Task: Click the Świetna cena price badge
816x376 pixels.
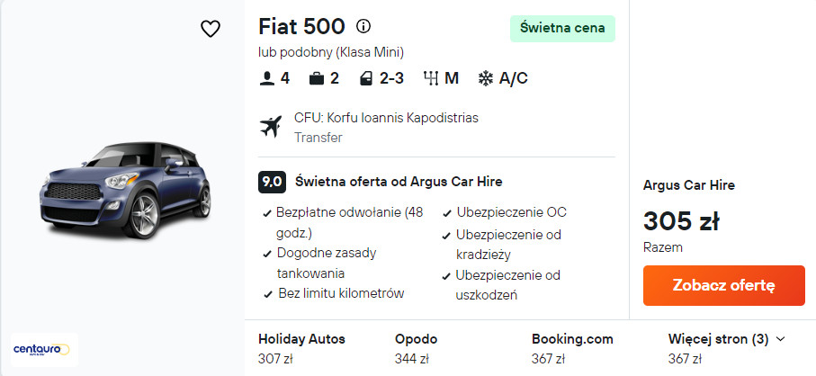Action: pyautogui.click(x=562, y=29)
